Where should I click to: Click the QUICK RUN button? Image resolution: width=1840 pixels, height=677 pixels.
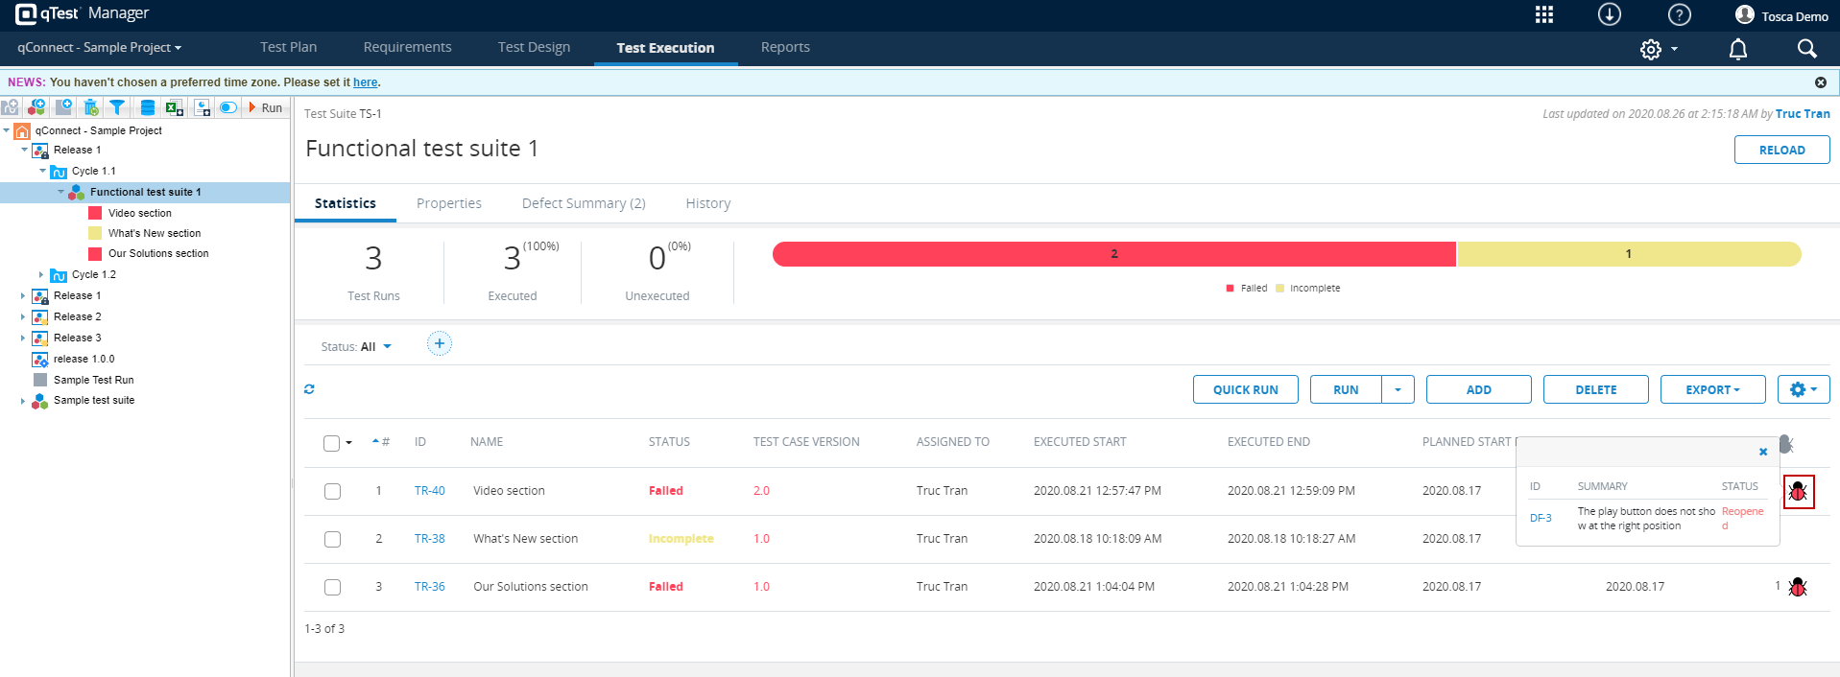[1245, 389]
